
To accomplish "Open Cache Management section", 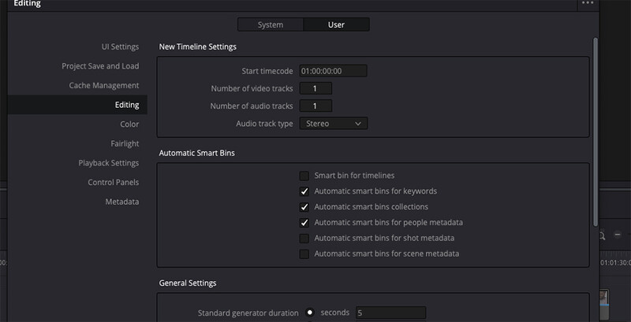I will point(104,85).
